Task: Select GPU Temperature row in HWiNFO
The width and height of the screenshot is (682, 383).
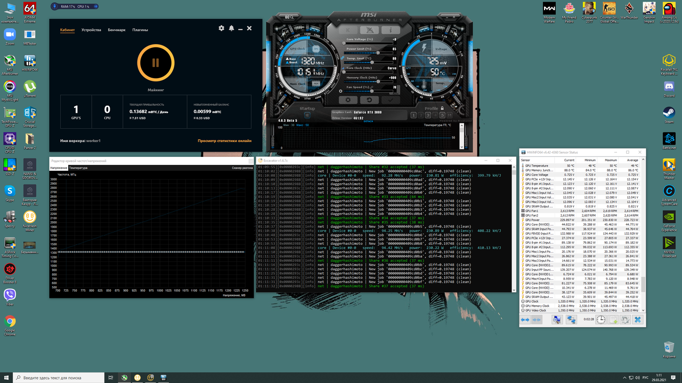Action: pyautogui.click(x=581, y=165)
